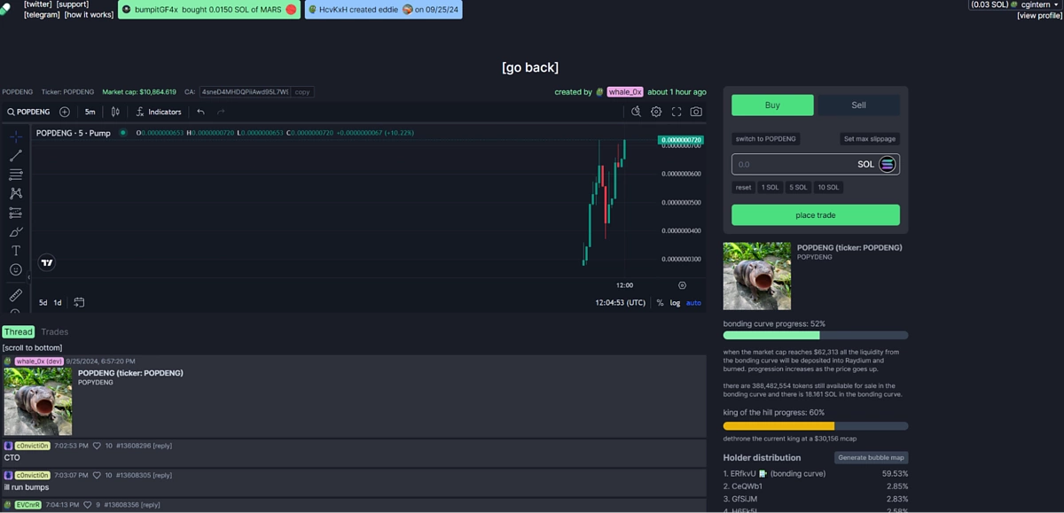The height and width of the screenshot is (513, 1064).
Task: Open chart settings gear icon
Action: tap(656, 112)
